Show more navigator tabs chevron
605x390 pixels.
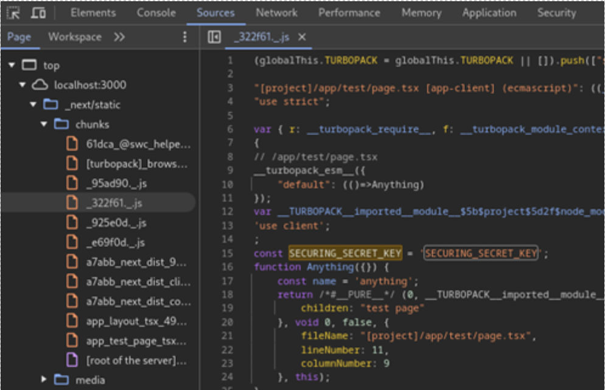[x=119, y=38]
